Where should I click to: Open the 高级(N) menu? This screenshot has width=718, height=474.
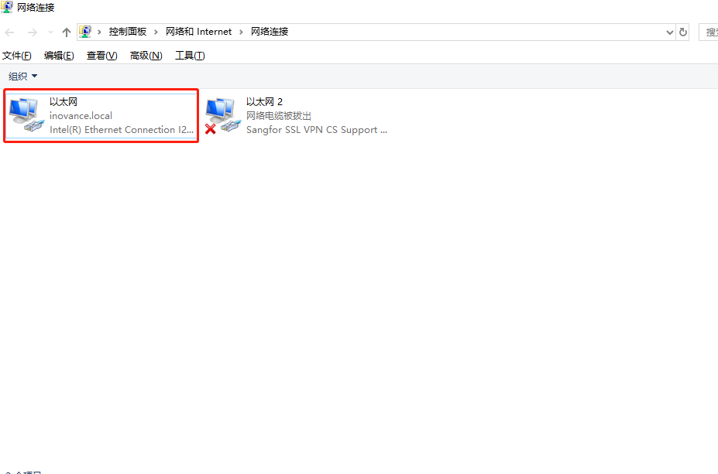[146, 56]
